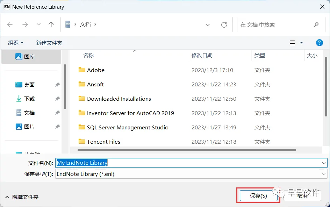
Task: Open the 文件名 suggestions dropdown
Action: click(324, 163)
